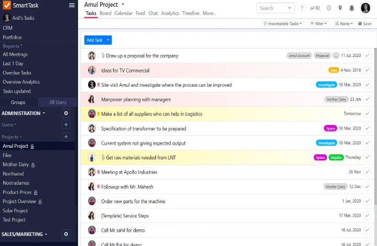Screen dimensions: 377x246
Task: Open Overdue Tasks report
Action: [17, 73]
